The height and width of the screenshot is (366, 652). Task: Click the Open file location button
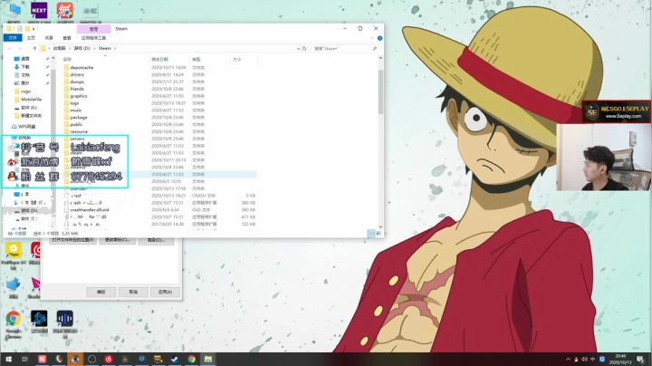coord(72,240)
